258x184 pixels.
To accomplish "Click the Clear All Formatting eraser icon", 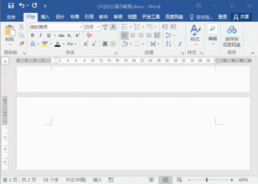I will point(89,35).
